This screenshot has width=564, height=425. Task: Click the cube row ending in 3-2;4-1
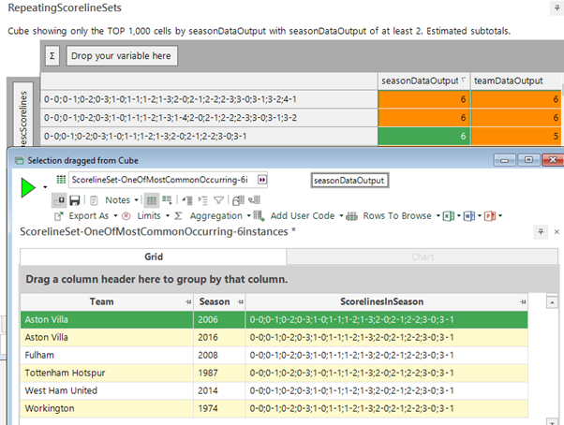point(209,99)
